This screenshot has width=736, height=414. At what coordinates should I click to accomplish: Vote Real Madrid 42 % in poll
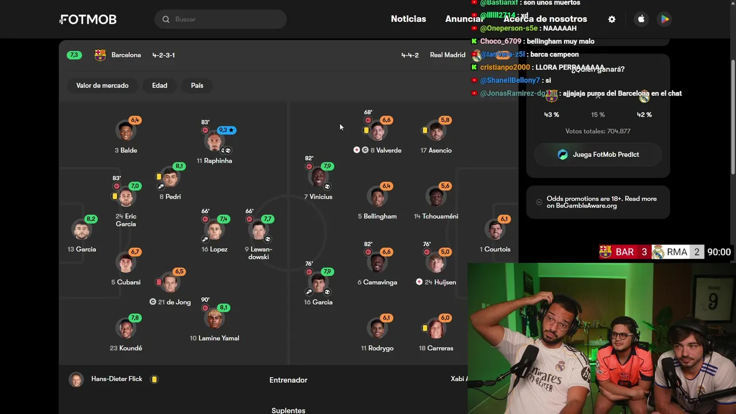(x=644, y=115)
